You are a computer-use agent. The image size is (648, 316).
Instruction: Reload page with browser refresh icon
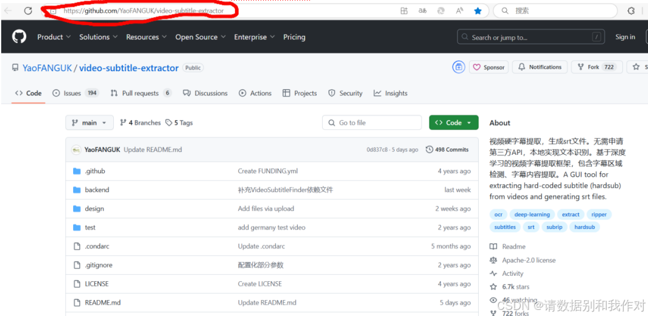click(x=28, y=11)
